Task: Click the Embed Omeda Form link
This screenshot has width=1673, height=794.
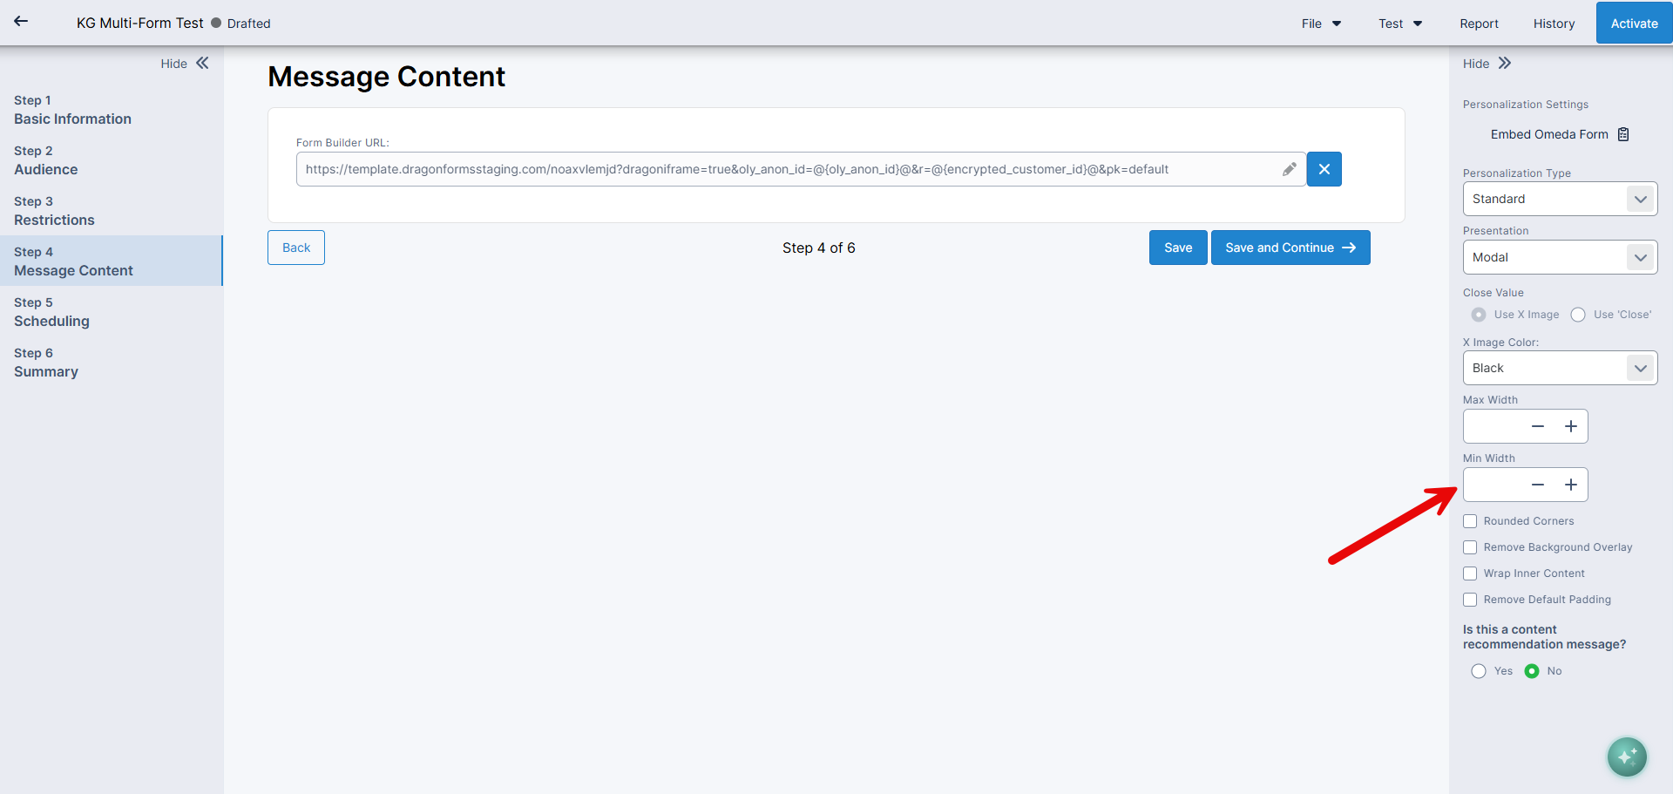Action: [x=1549, y=134]
